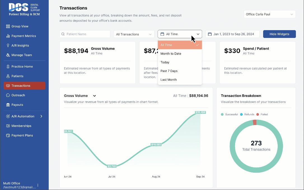Select Month to Date option
Screen dimensions: 304x190
(171, 54)
